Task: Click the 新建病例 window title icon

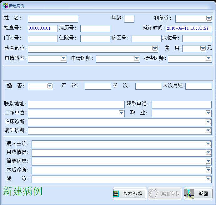Action: (x=5, y=6)
